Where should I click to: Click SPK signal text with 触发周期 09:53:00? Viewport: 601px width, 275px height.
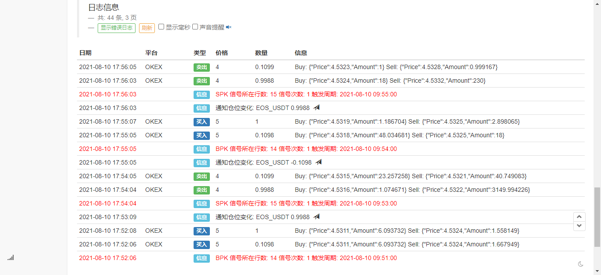pyautogui.click(x=306, y=203)
